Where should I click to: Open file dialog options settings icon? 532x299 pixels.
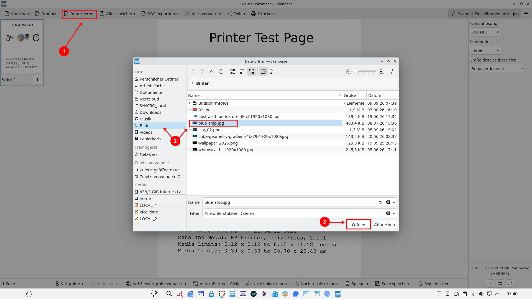point(393,71)
